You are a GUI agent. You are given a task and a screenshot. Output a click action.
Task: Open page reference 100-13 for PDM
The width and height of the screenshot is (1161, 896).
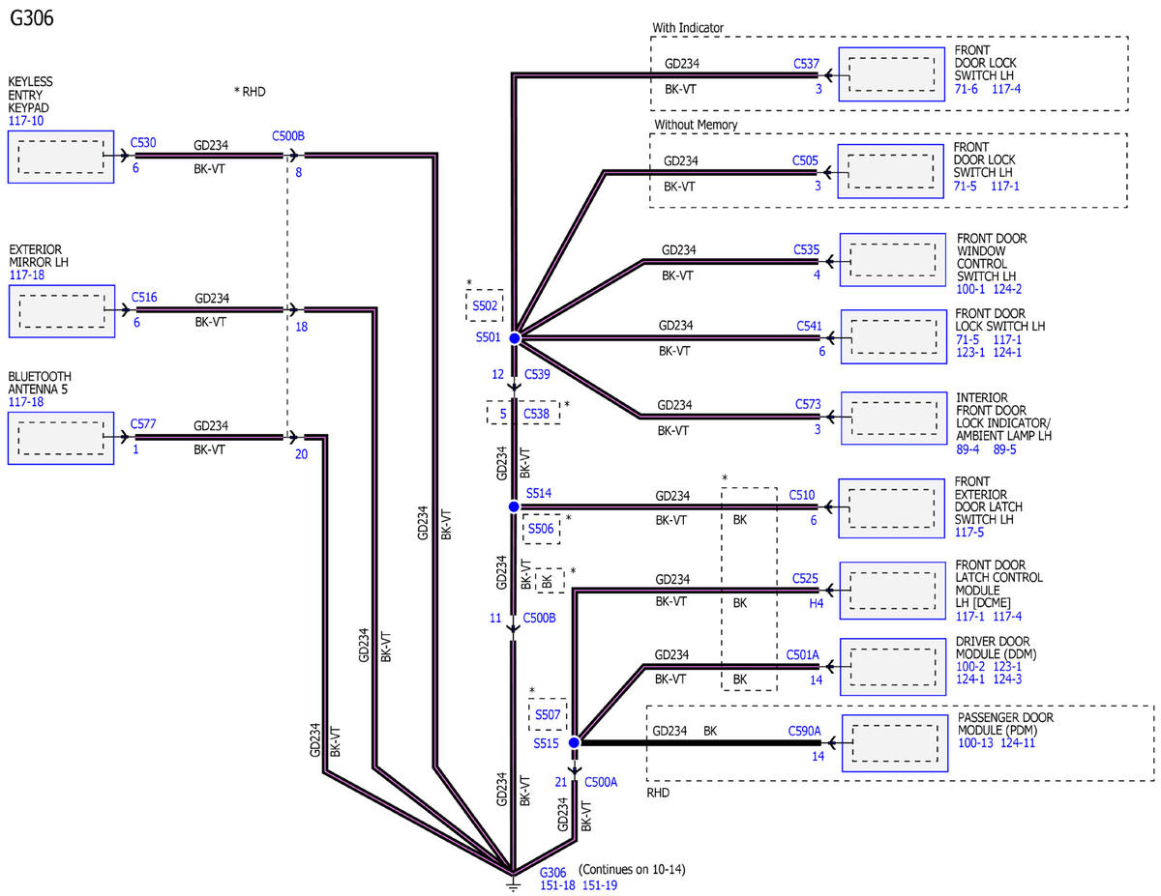pyautogui.click(x=976, y=743)
